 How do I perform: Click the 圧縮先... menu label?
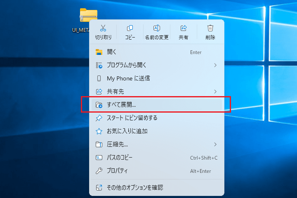pyautogui.click(x=117, y=144)
